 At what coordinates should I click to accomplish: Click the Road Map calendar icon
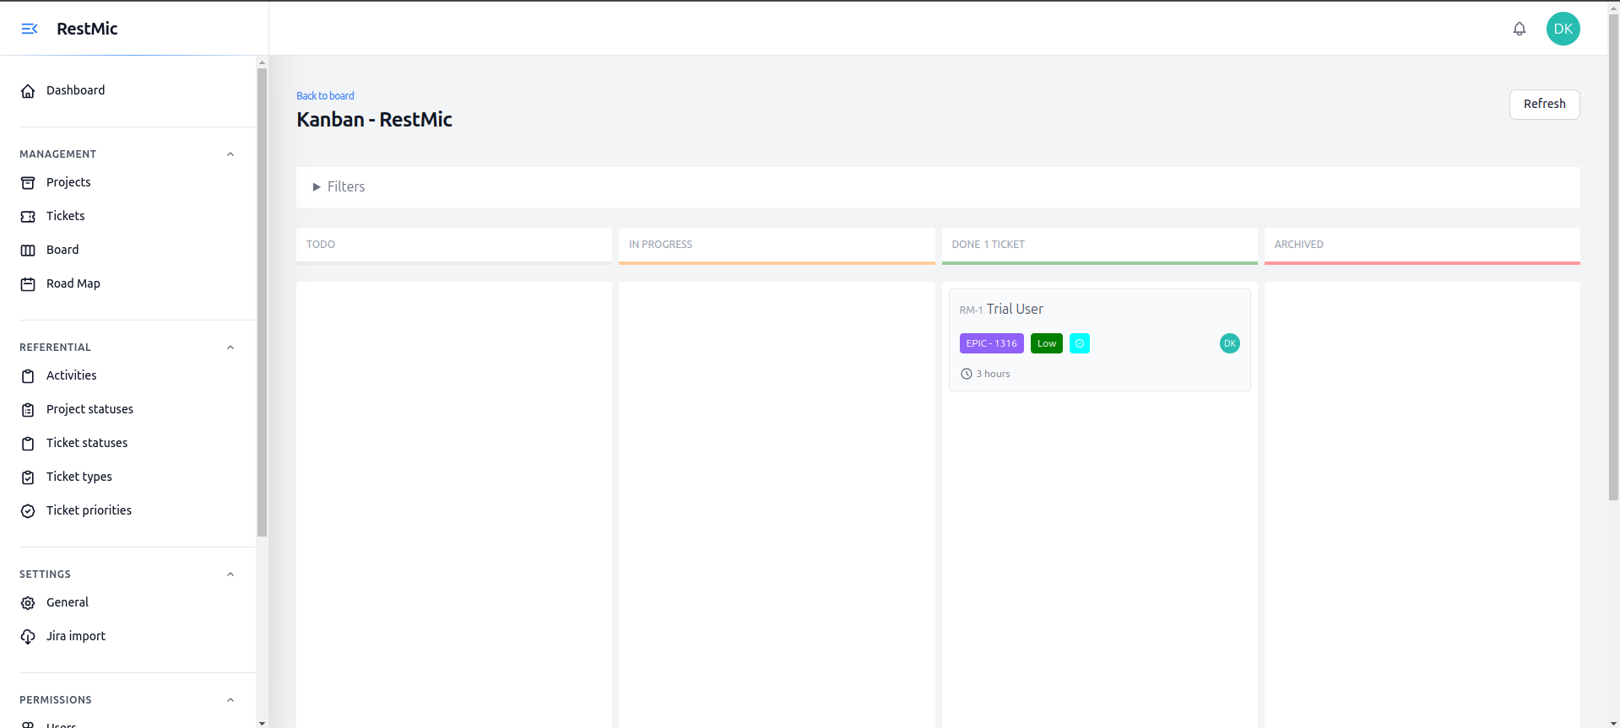pos(28,284)
